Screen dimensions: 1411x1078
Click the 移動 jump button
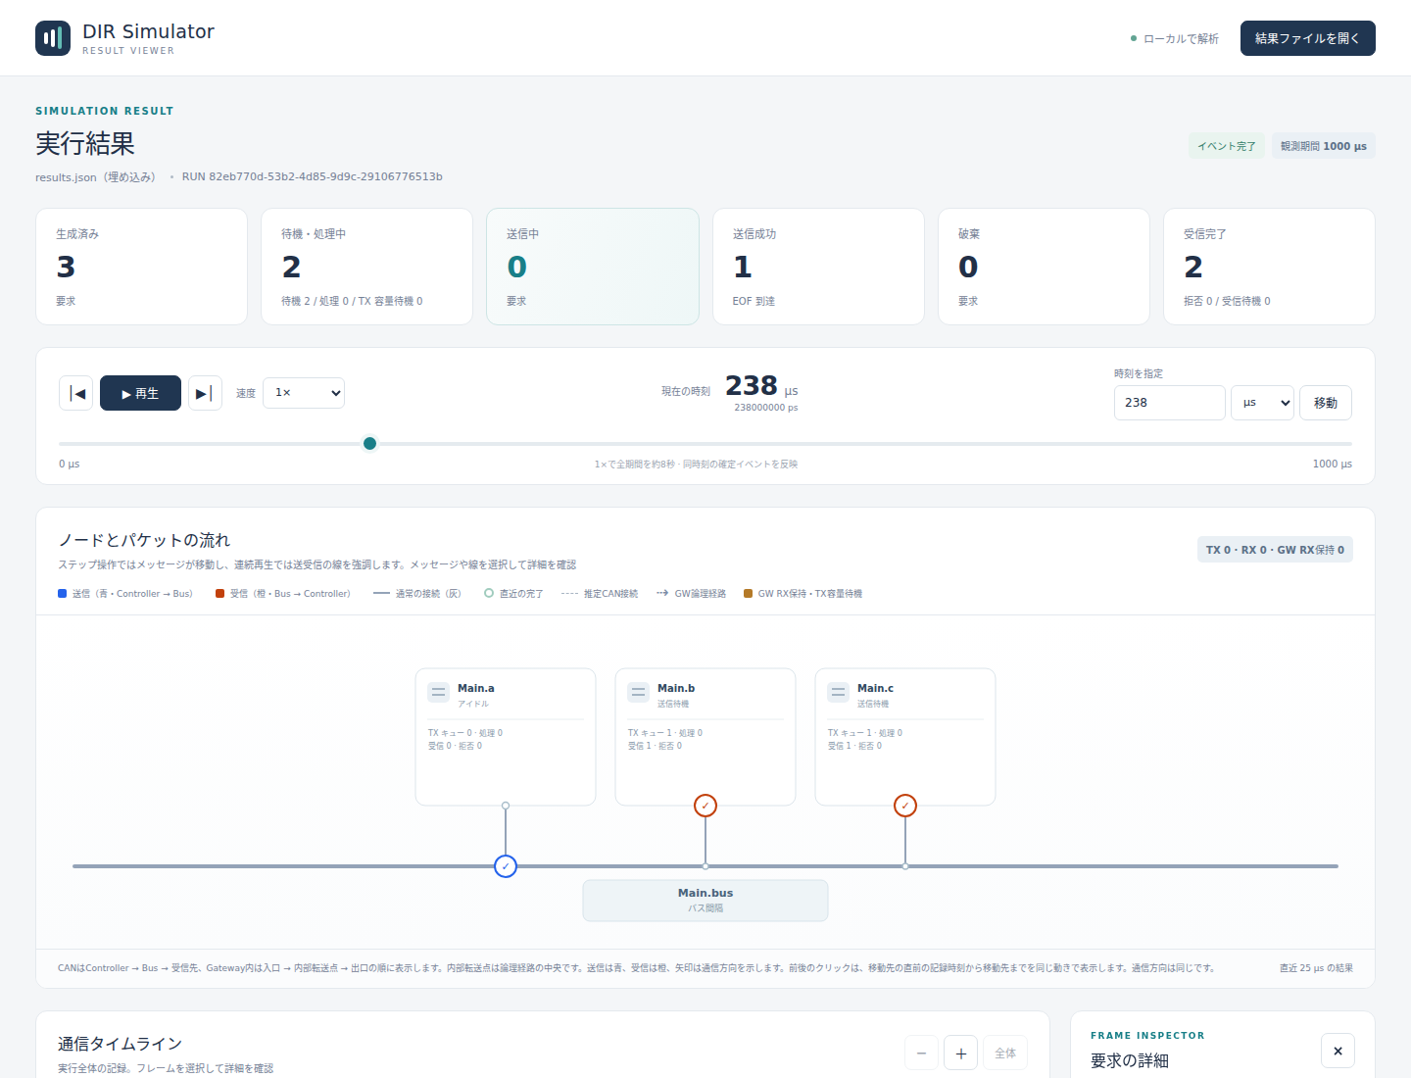click(x=1326, y=403)
